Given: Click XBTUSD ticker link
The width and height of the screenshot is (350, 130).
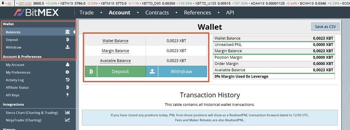Looking at the screenshot, I should pyautogui.click(x=25, y=3).
